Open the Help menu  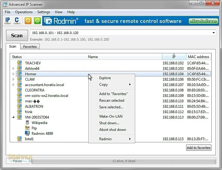(x=71, y=12)
